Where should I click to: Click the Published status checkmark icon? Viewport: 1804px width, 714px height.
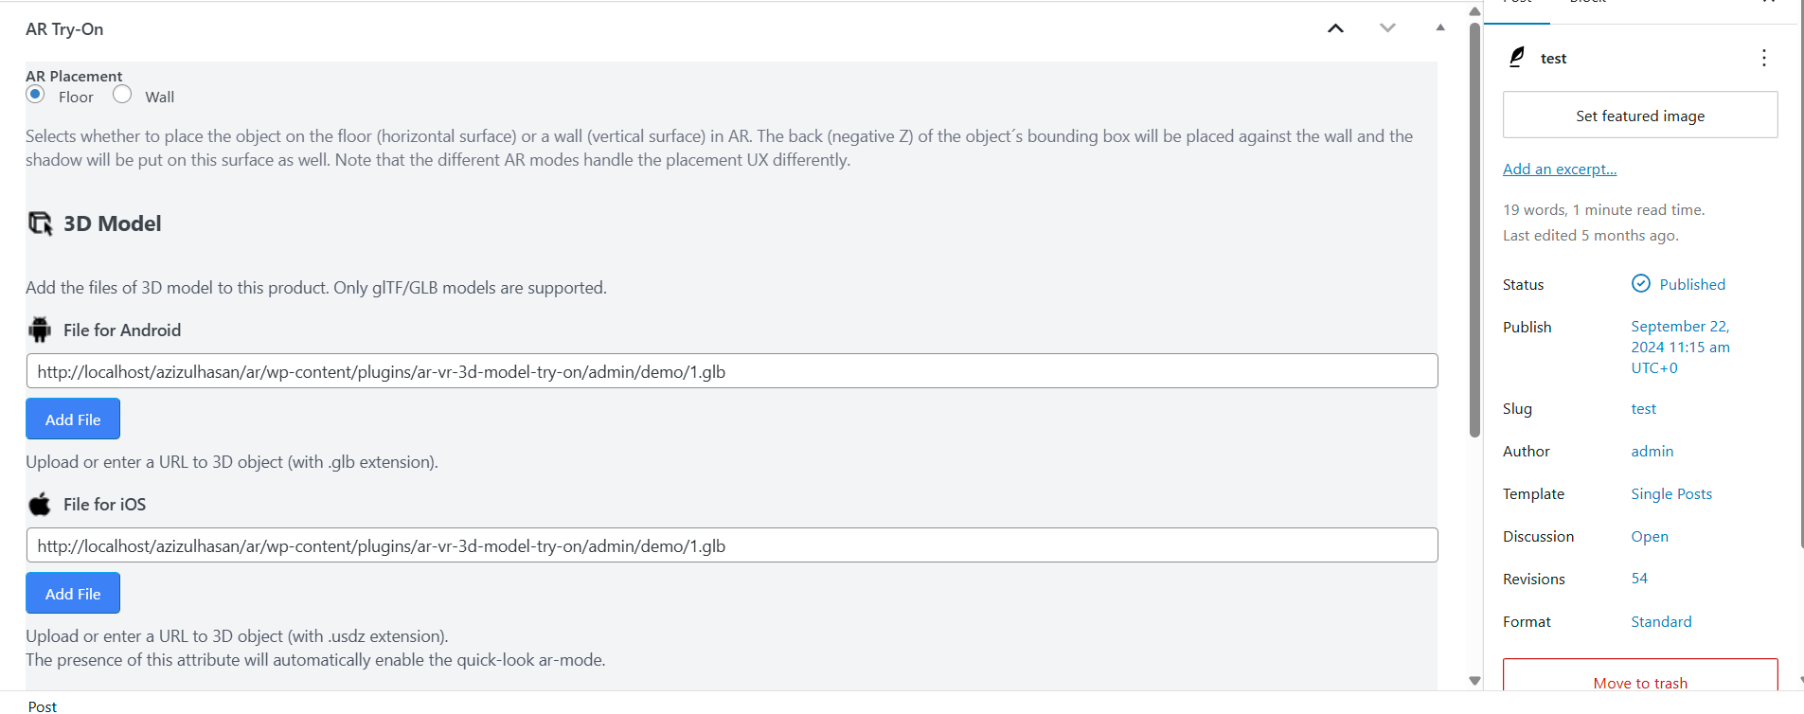point(1641,284)
